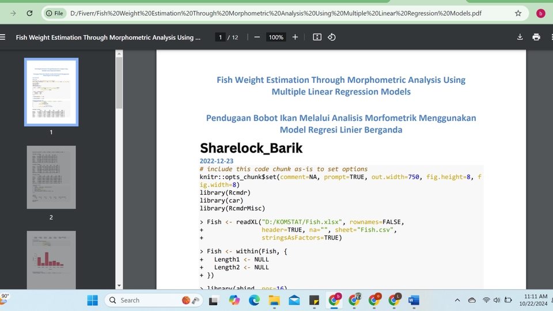Click the File site info chip

click(55, 13)
